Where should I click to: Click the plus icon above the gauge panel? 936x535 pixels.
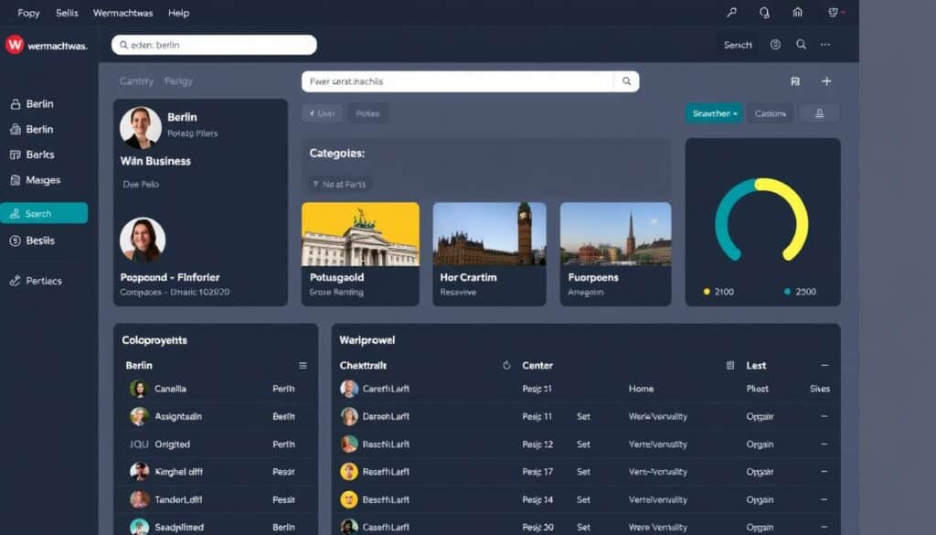(x=826, y=80)
